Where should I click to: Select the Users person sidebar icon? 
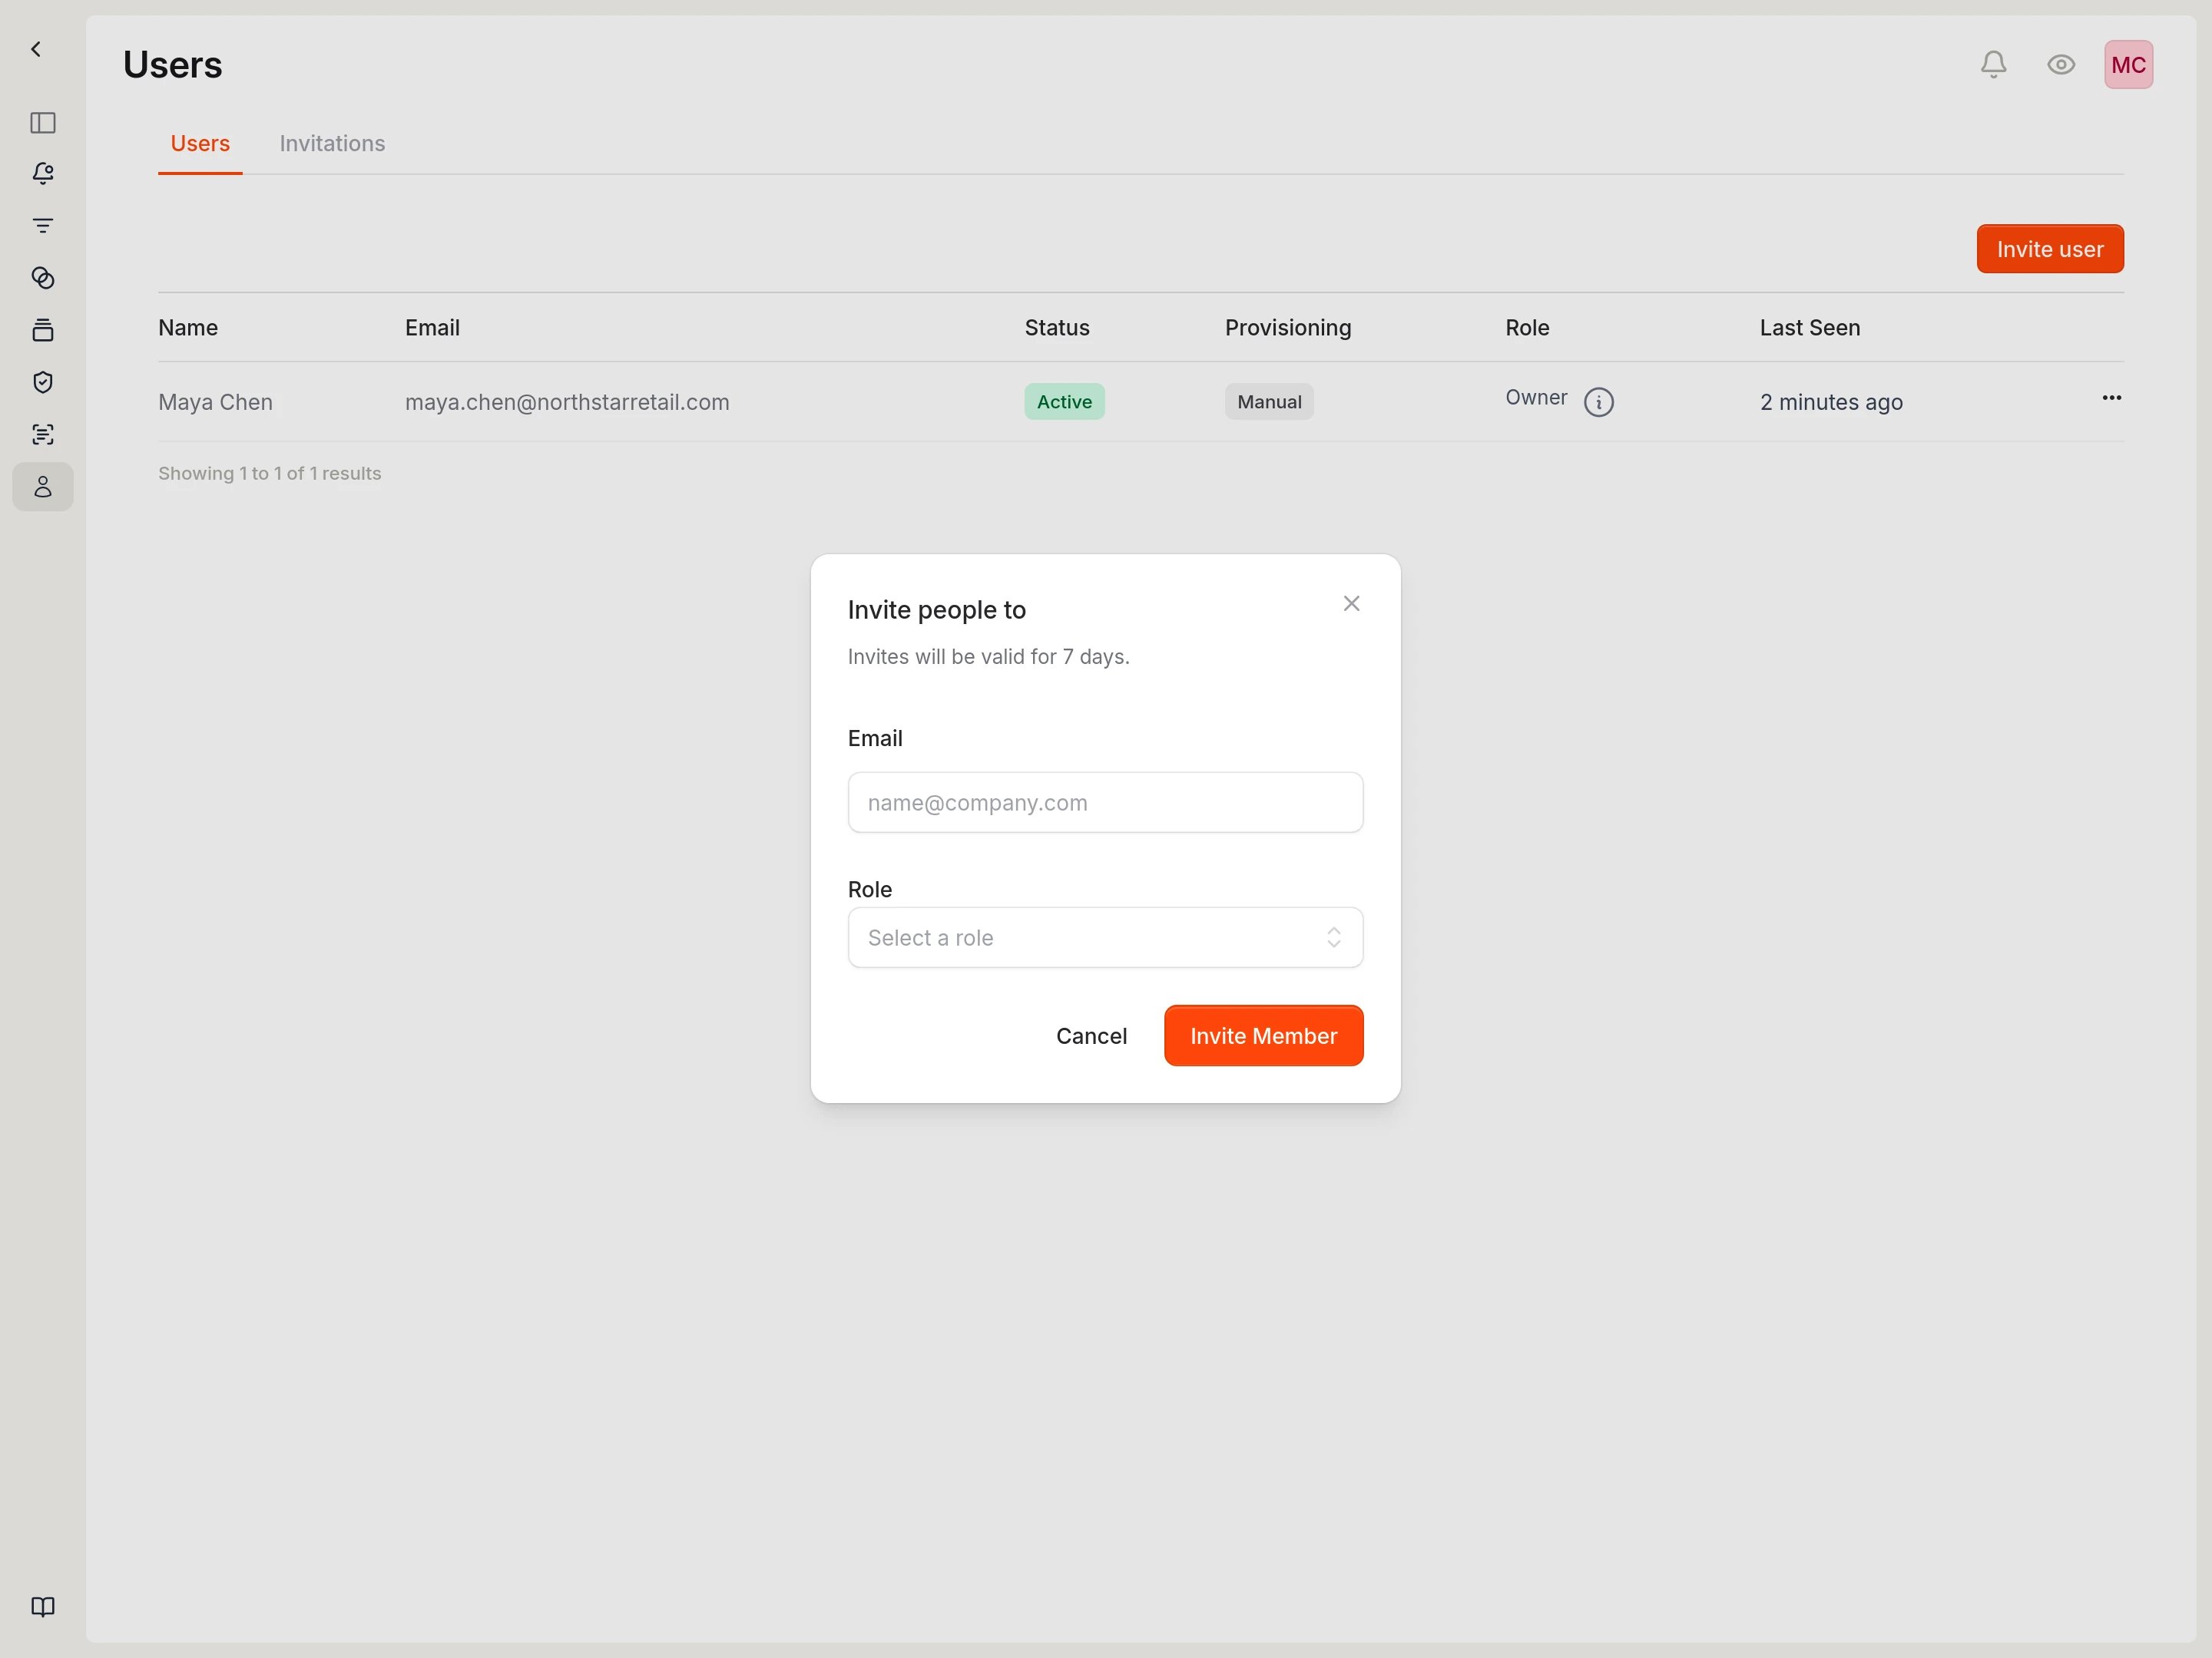[43, 487]
